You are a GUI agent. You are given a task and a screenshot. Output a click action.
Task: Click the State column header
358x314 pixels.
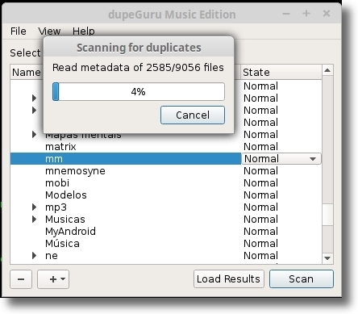(x=281, y=72)
